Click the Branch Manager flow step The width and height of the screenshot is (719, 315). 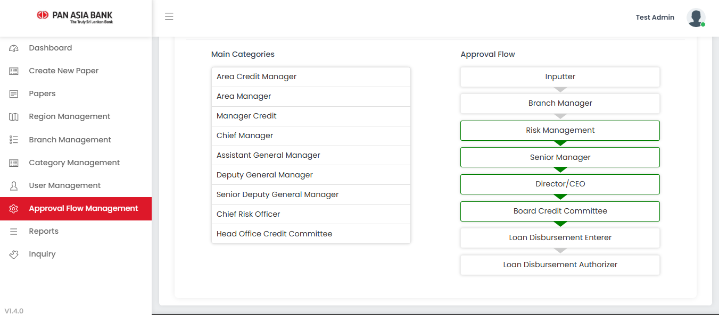point(560,103)
